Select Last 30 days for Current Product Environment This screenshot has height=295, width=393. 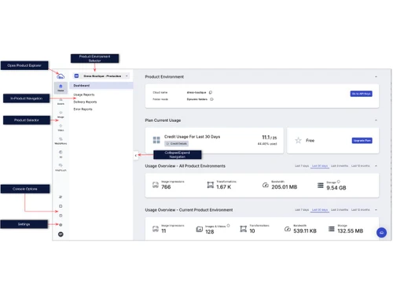click(x=320, y=210)
